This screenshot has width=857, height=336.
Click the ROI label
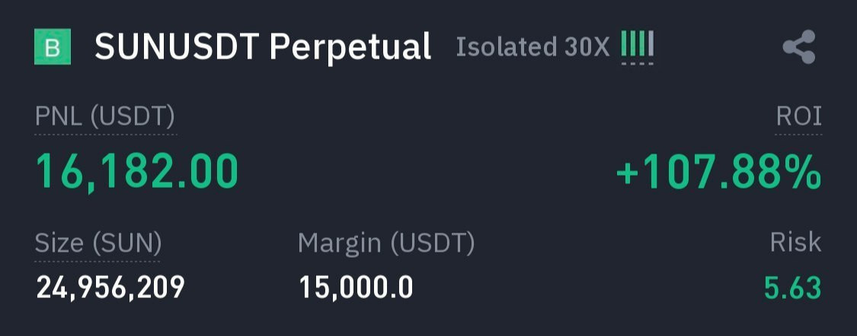[798, 117]
